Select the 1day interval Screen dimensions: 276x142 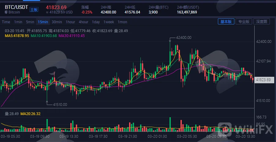pos(96,22)
